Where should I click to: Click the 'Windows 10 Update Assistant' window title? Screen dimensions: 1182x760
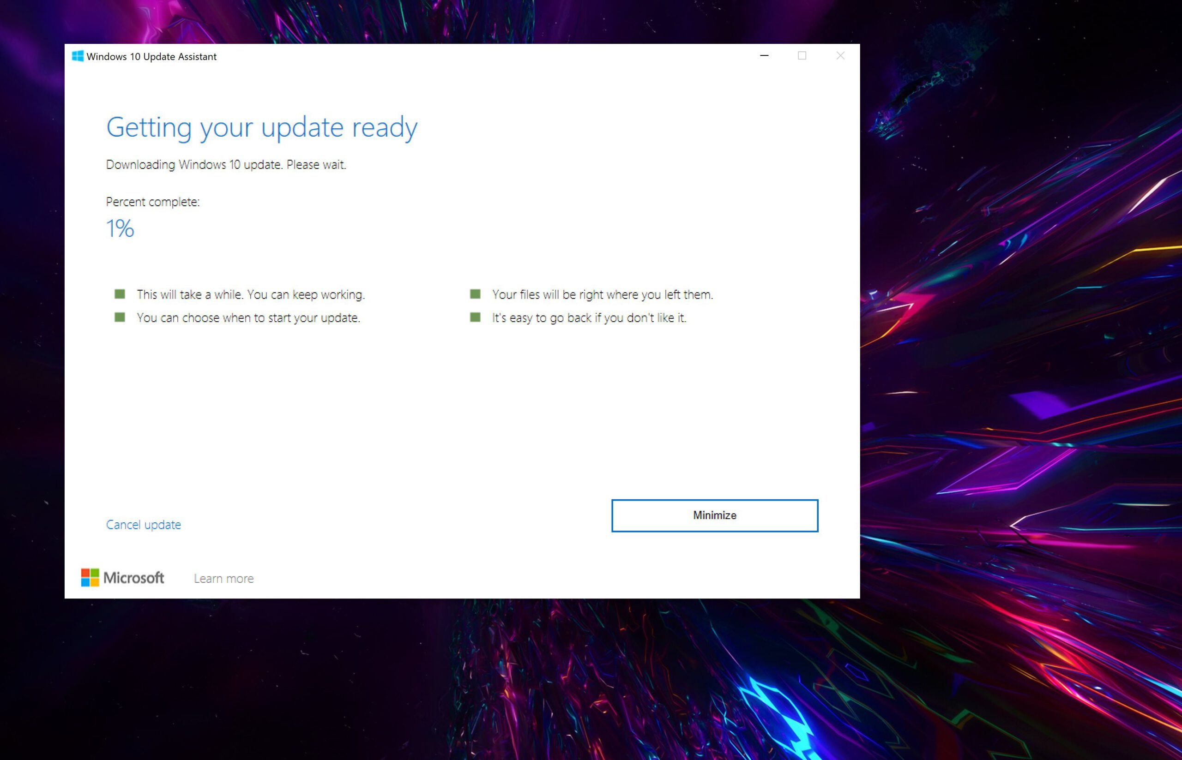151,57
